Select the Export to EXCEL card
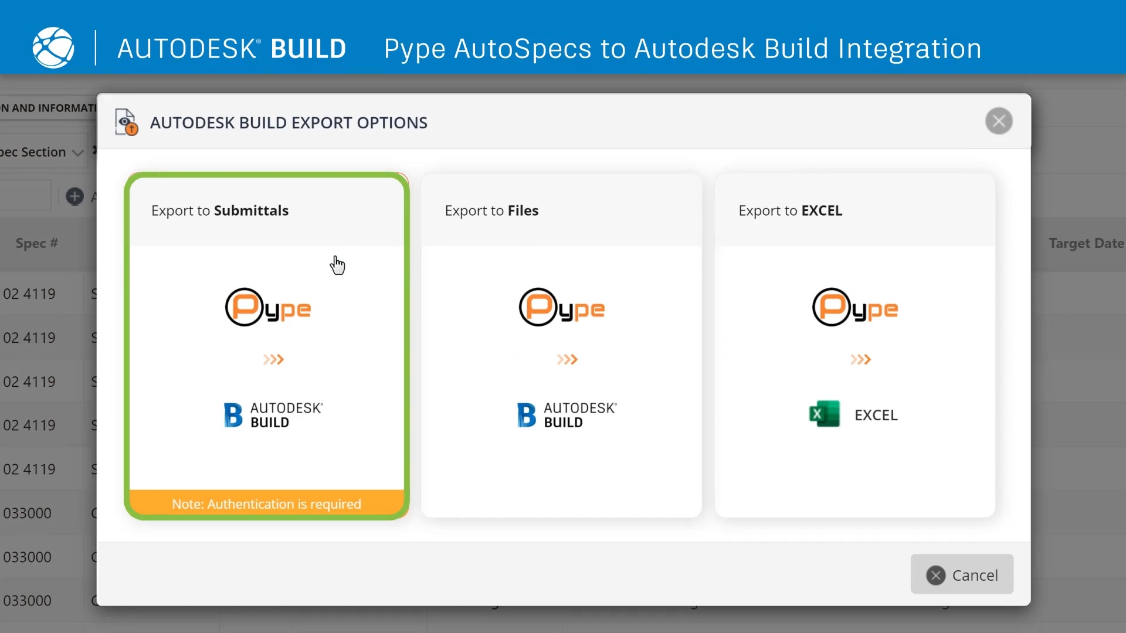The width and height of the screenshot is (1126, 633). coord(855,346)
